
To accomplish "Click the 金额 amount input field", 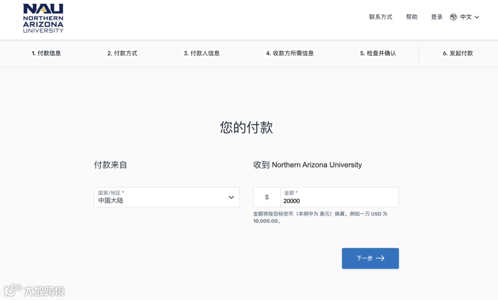I will [339, 197].
